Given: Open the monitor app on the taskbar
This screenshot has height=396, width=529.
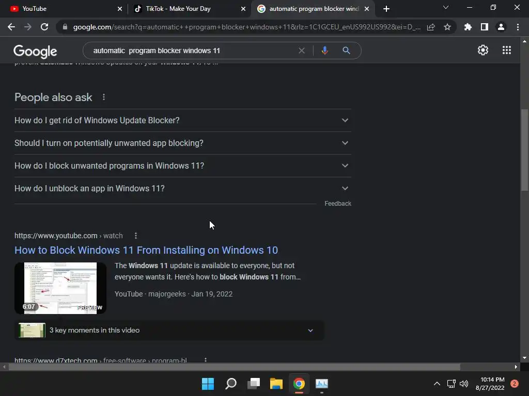Looking at the screenshot, I should click(x=322, y=384).
